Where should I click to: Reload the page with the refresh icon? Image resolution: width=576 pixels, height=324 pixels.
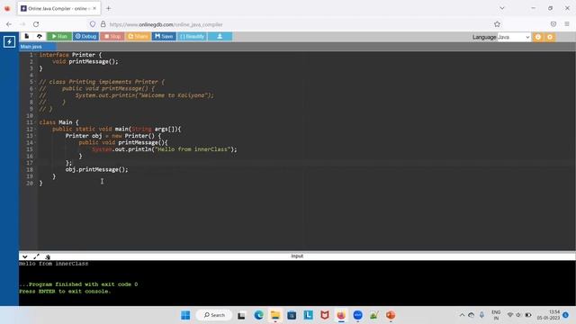[x=36, y=24]
